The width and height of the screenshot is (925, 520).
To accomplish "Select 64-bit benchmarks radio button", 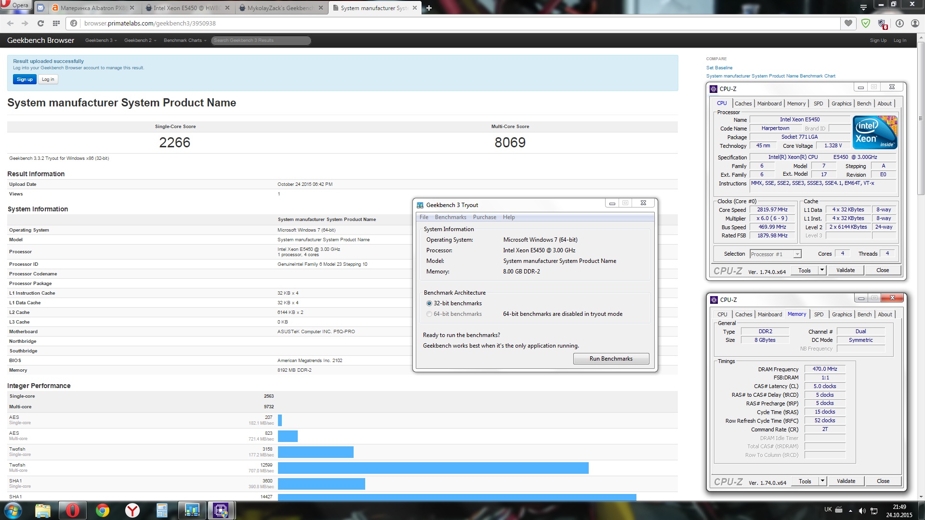I will coord(429,314).
